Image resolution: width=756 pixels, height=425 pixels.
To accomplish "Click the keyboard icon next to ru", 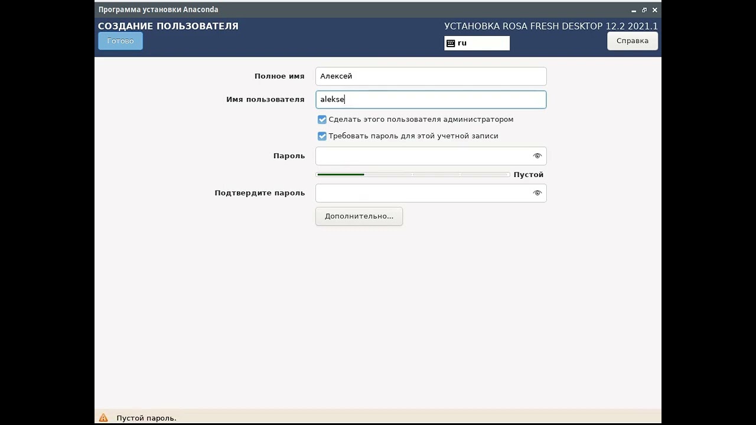I will click(x=451, y=43).
